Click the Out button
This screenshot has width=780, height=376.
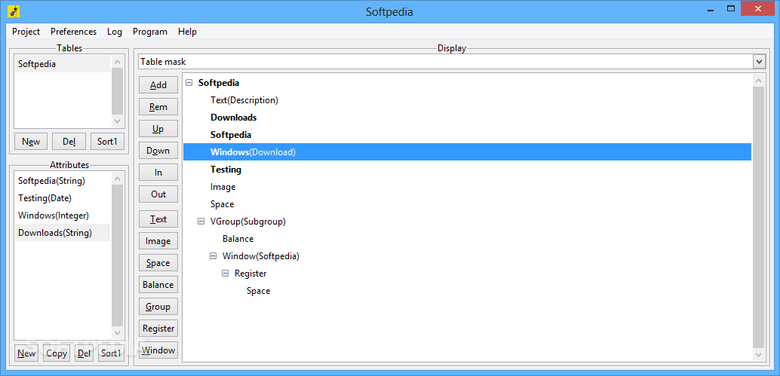[x=158, y=194]
